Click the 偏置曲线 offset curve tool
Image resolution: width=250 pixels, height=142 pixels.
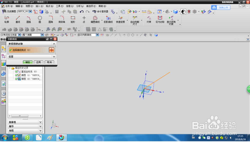95,19
